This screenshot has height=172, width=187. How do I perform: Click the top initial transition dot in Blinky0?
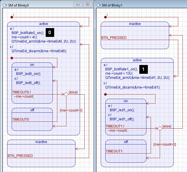tap(12, 17)
